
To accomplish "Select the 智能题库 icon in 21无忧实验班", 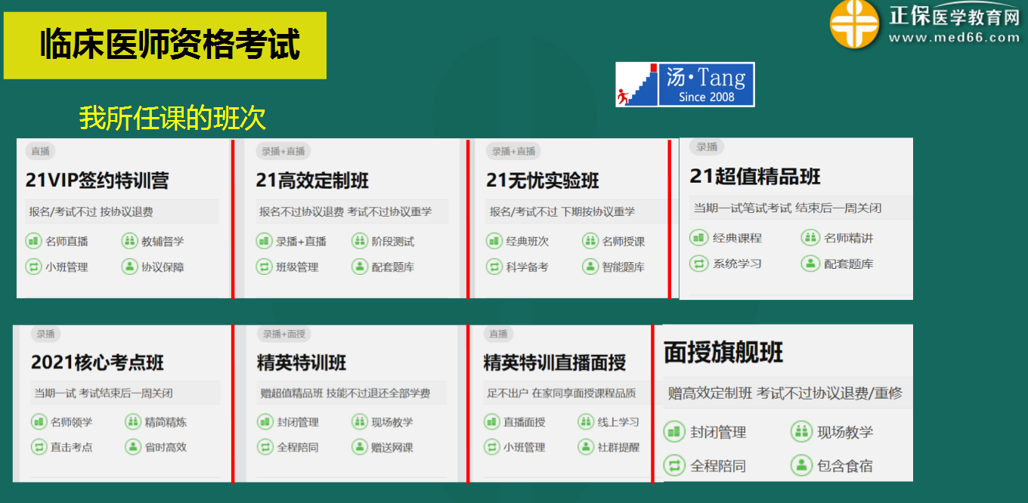I will coord(591,267).
